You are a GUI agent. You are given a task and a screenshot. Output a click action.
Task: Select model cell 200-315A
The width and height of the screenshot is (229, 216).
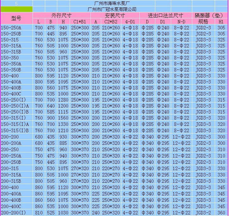(16, 175)
